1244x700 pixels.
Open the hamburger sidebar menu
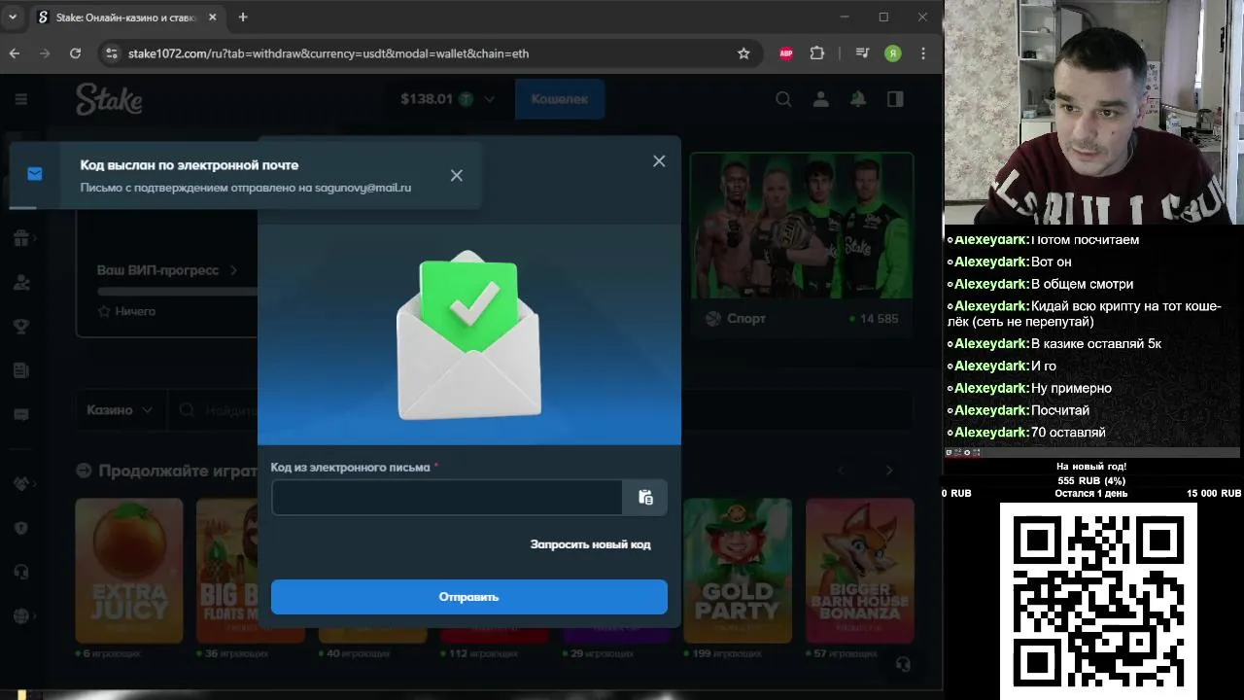pos(21,99)
